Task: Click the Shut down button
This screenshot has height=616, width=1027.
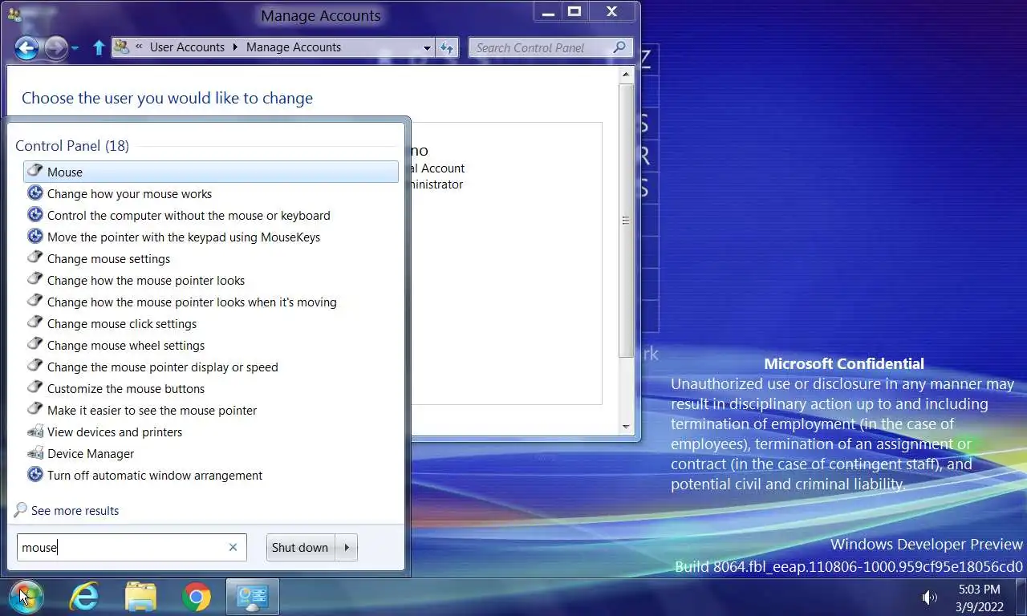Action: coord(300,547)
